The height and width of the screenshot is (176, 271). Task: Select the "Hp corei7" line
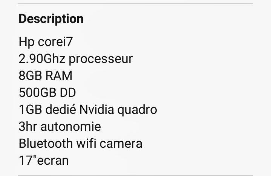point(46,42)
